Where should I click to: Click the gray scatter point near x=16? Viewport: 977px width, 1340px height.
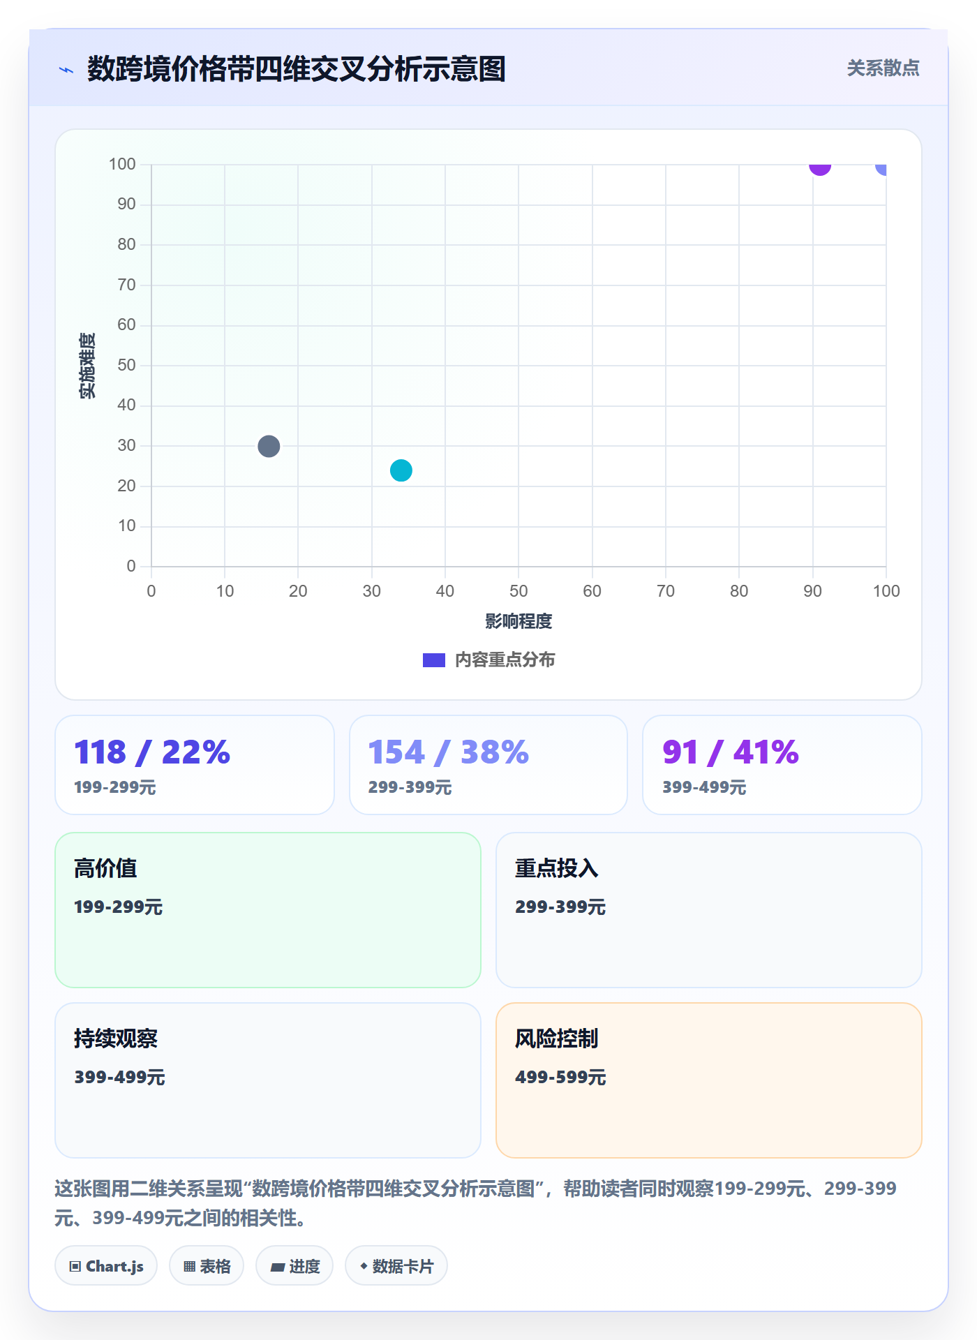coord(269,446)
